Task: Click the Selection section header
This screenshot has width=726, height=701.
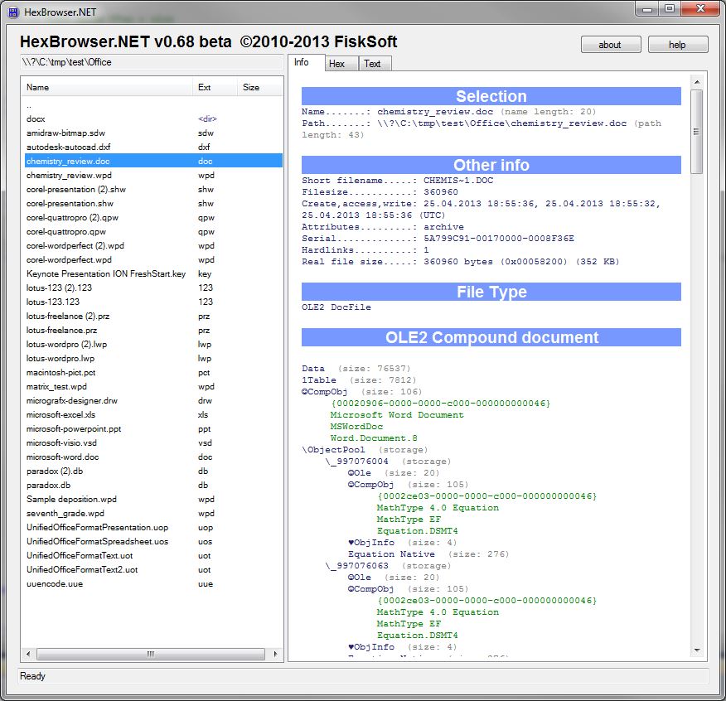Action: pos(491,96)
